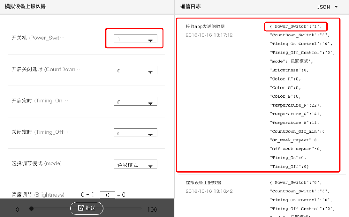Screen dimensions: 349x217
Task: Expand the 开启关闭延时 CountDown dropdown
Action: 135,70
